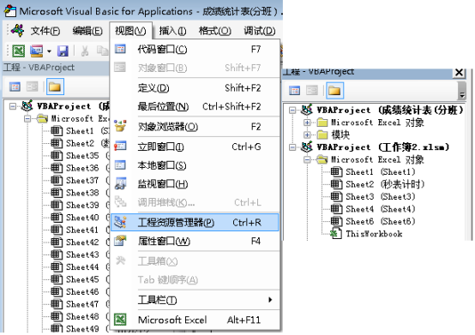The width and height of the screenshot is (475, 335).
Task: Open the 编辑(E) menu
Action: point(87,31)
